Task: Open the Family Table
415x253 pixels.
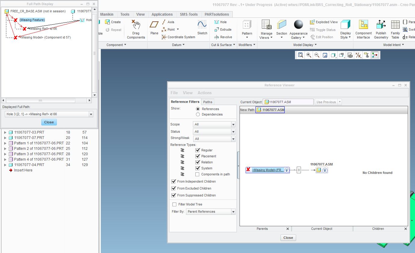Action: point(395,29)
